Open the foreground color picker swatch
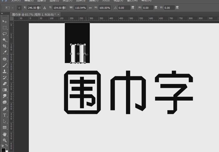Screen dimensions: 219x152 [3, 150]
